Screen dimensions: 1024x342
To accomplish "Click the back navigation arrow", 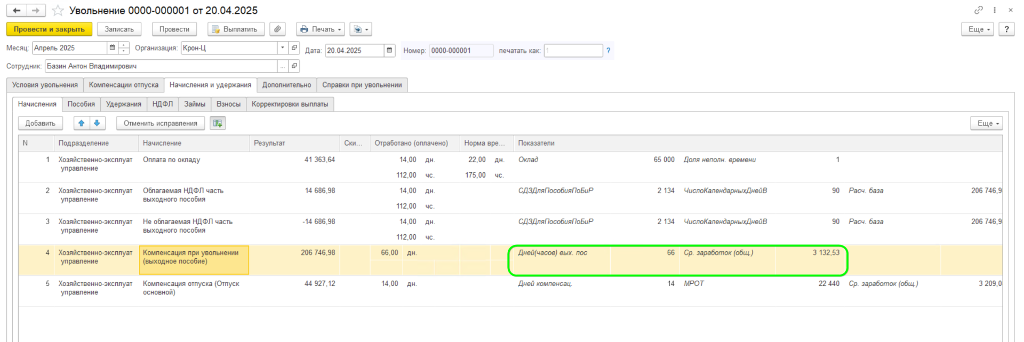I will 17,11.
